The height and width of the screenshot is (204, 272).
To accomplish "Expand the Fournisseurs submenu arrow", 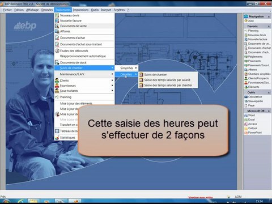I will 112,86.
